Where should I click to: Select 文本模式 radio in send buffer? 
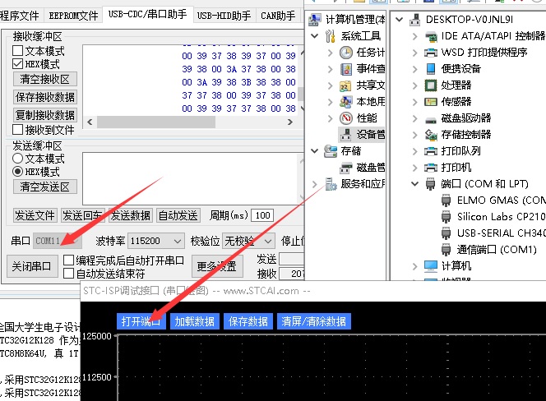(x=17, y=159)
